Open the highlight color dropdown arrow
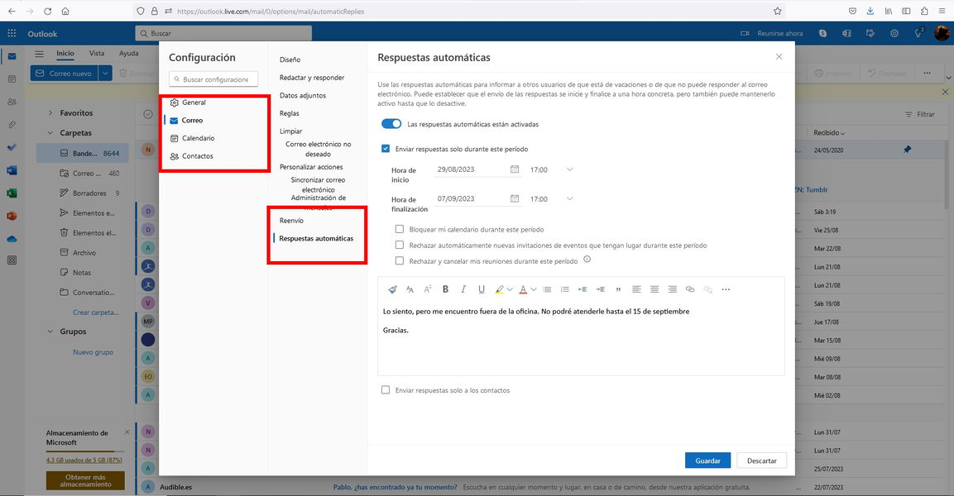The width and height of the screenshot is (954, 496). coord(510,289)
